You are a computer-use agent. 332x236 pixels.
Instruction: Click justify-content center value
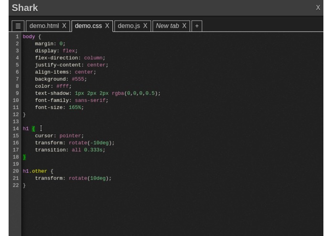click(x=96, y=65)
